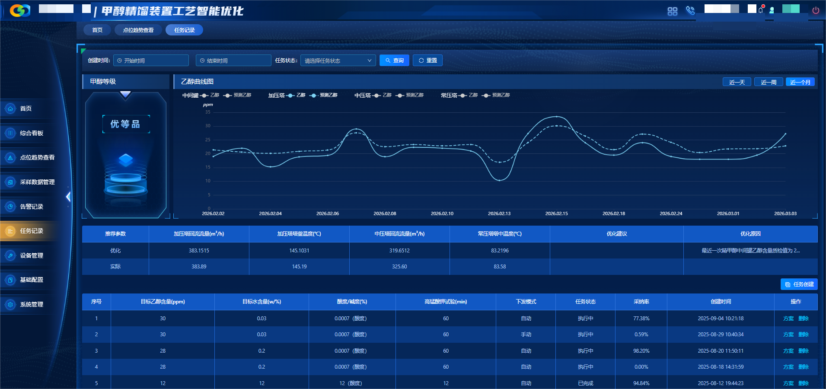
Task: Open the notification bell
Action: click(761, 10)
